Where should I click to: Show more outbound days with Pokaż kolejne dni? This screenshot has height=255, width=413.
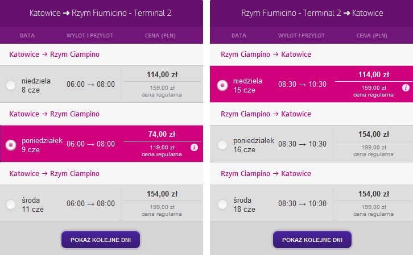tap(101, 240)
